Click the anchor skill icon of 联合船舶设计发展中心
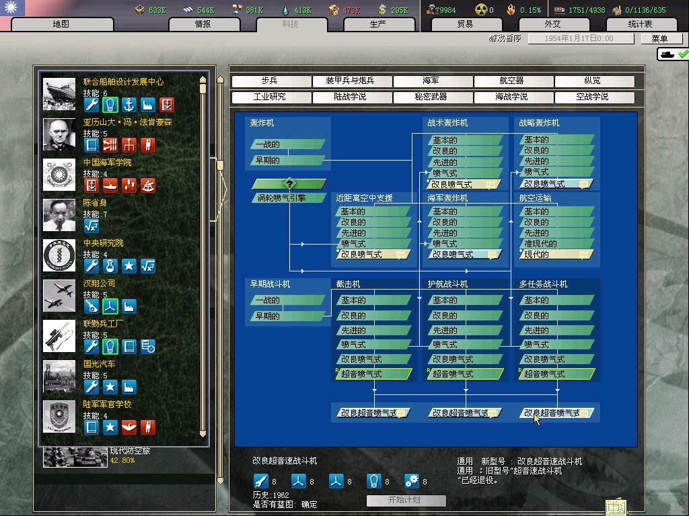The width and height of the screenshot is (689, 516). coord(129,105)
